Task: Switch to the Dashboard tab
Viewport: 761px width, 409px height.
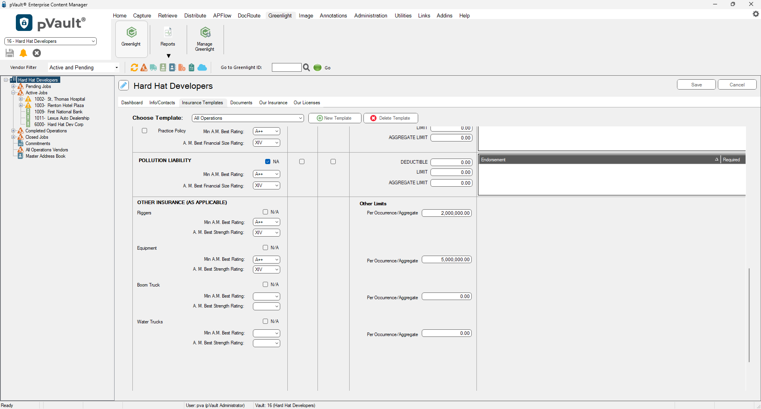Action: coord(132,103)
